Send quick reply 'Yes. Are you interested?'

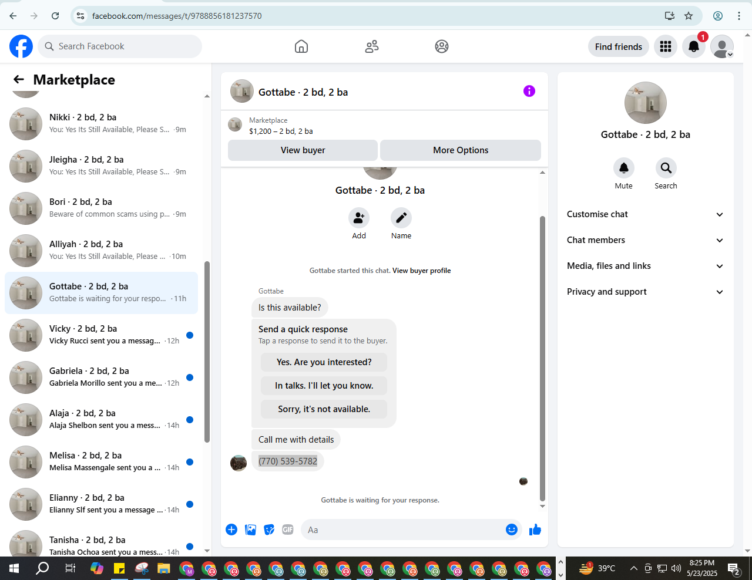click(324, 362)
